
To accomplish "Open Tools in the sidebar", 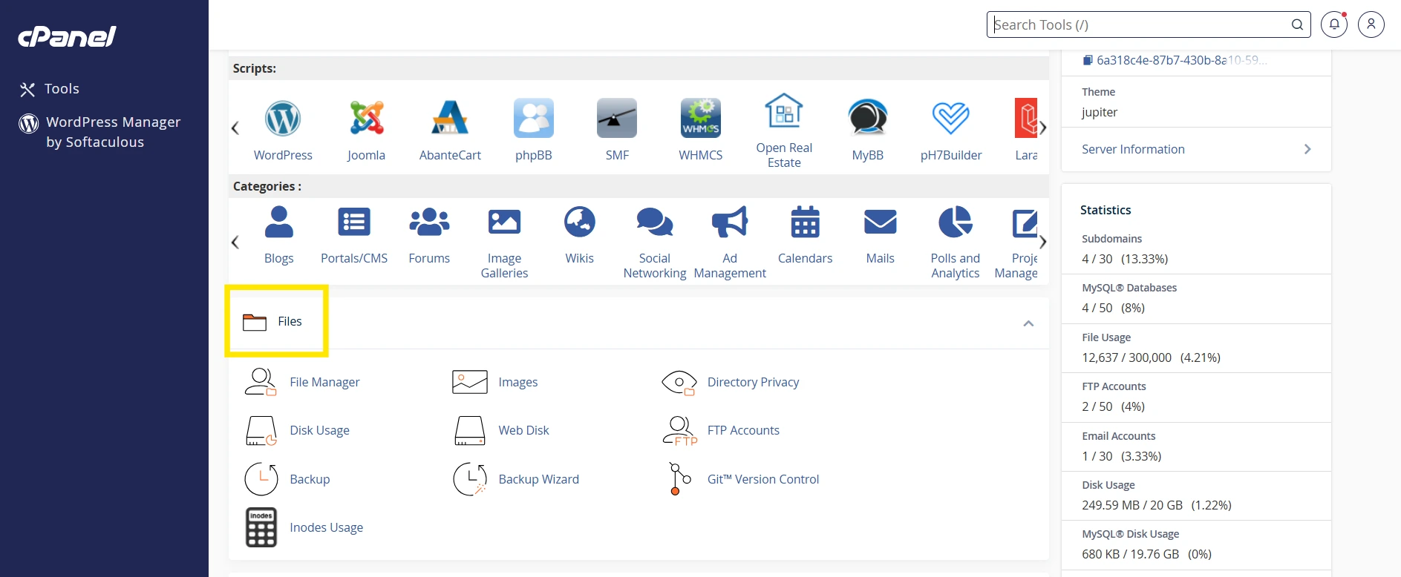I will [49, 89].
